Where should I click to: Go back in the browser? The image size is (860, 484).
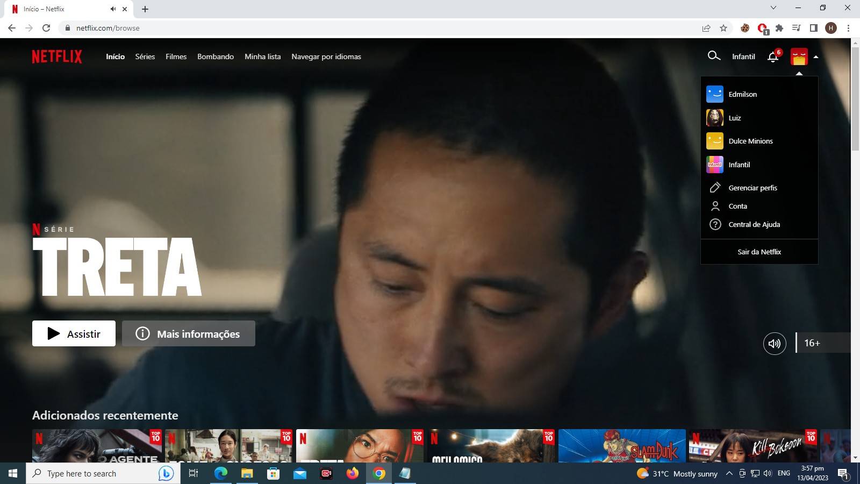coord(12,28)
